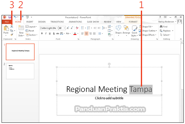Increase font size with the large A
The image size is (185, 124).
[68, 28]
